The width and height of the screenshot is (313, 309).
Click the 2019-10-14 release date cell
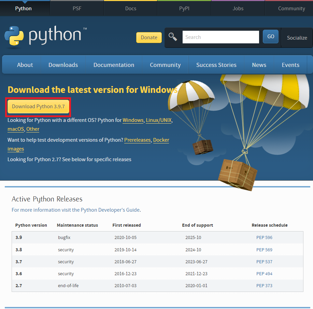click(x=125, y=250)
